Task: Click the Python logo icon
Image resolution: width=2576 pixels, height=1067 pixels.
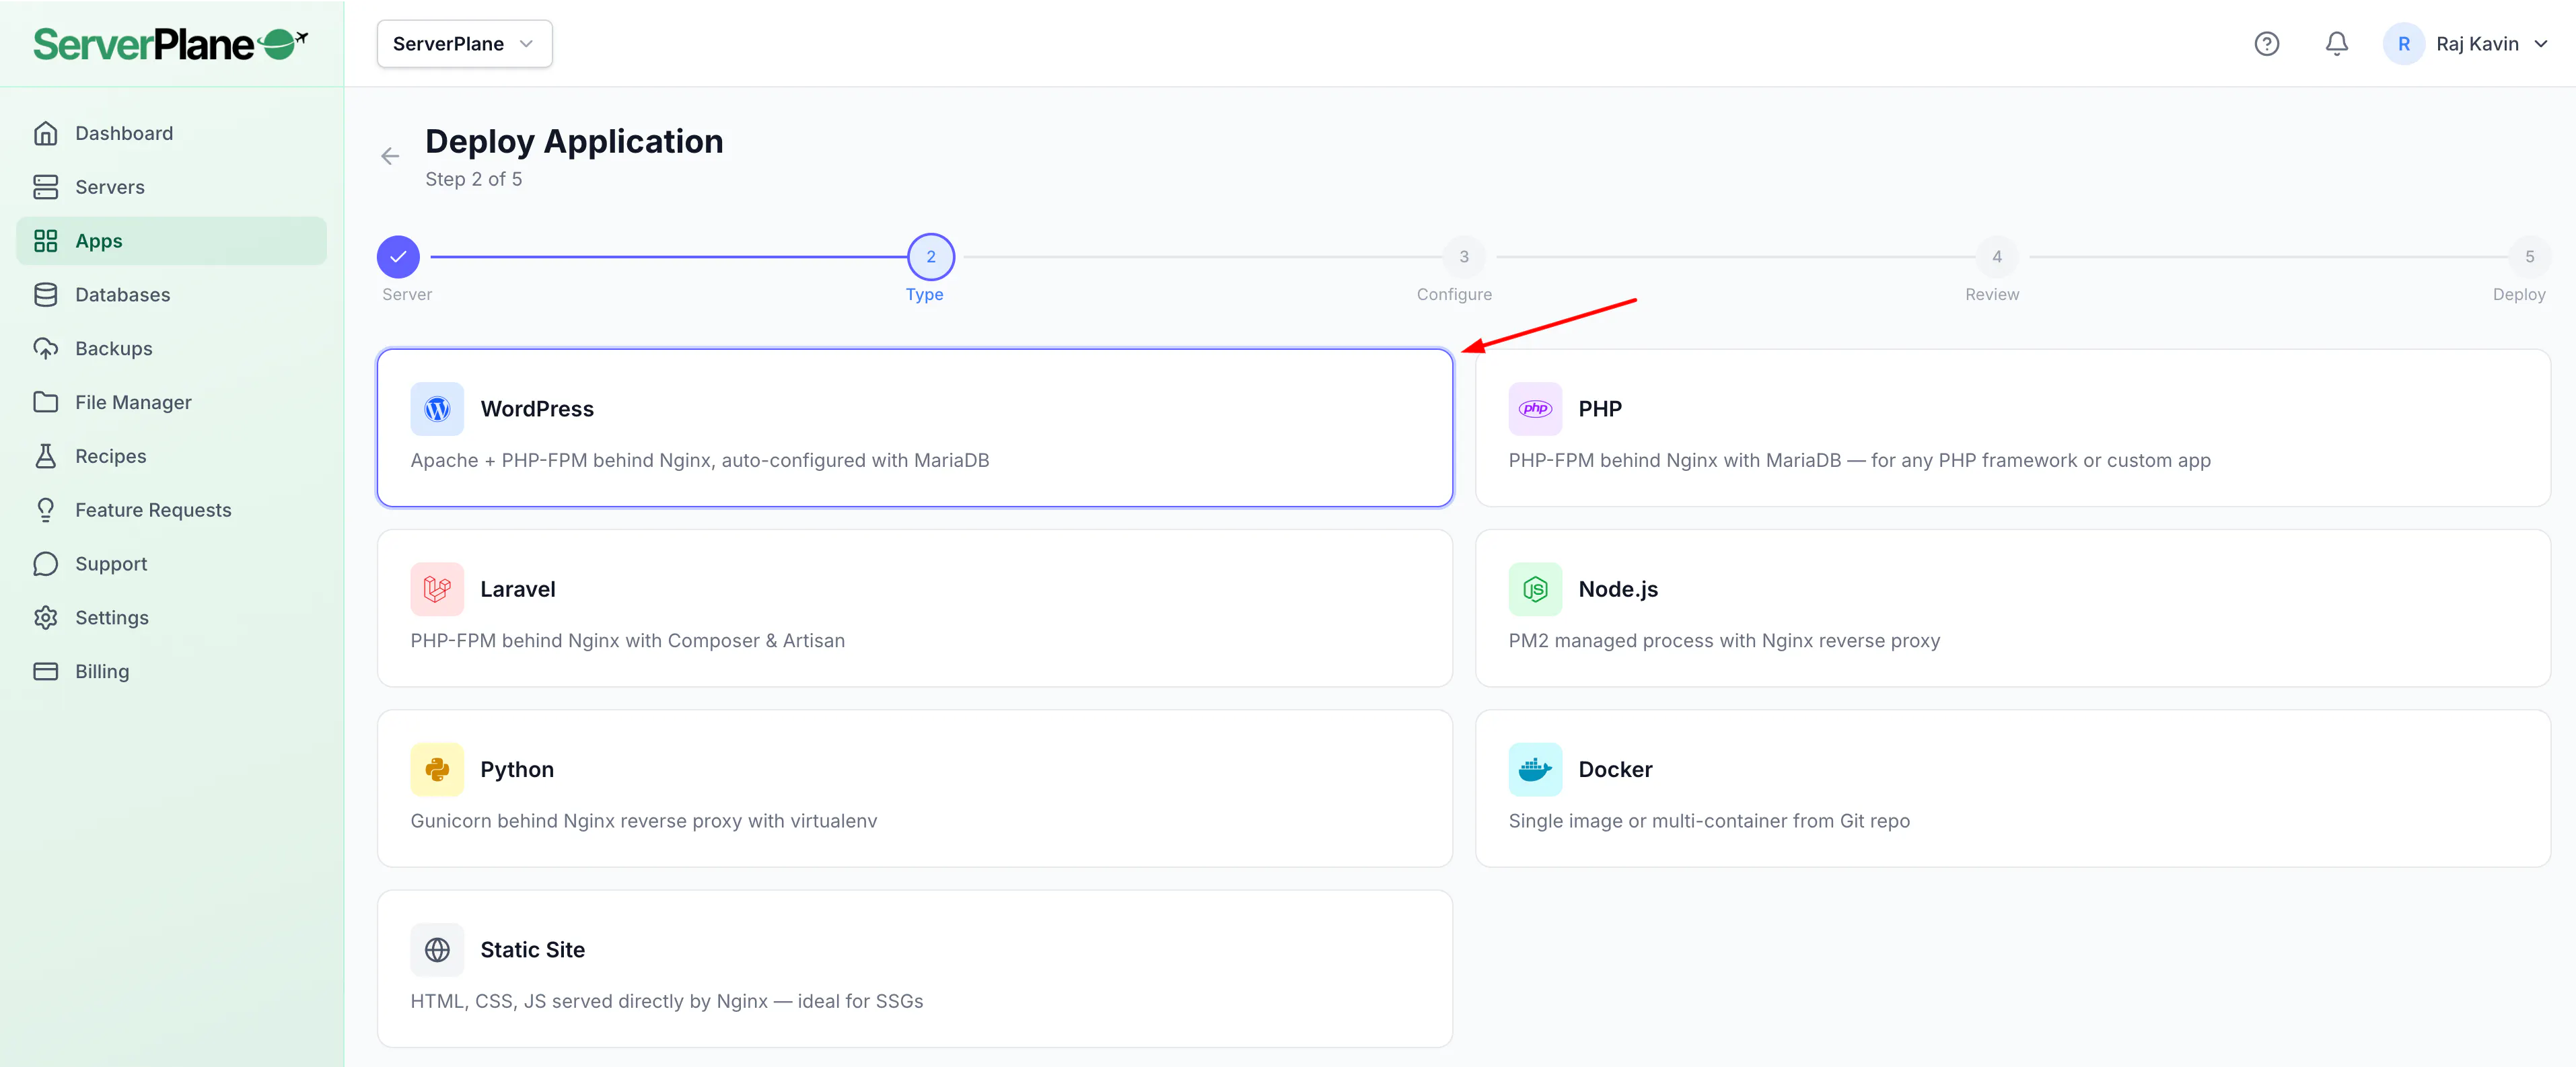Action: (437, 769)
